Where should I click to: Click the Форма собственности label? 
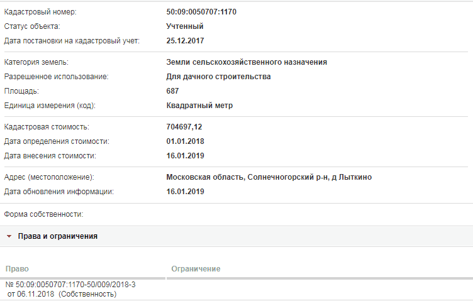(x=43, y=214)
